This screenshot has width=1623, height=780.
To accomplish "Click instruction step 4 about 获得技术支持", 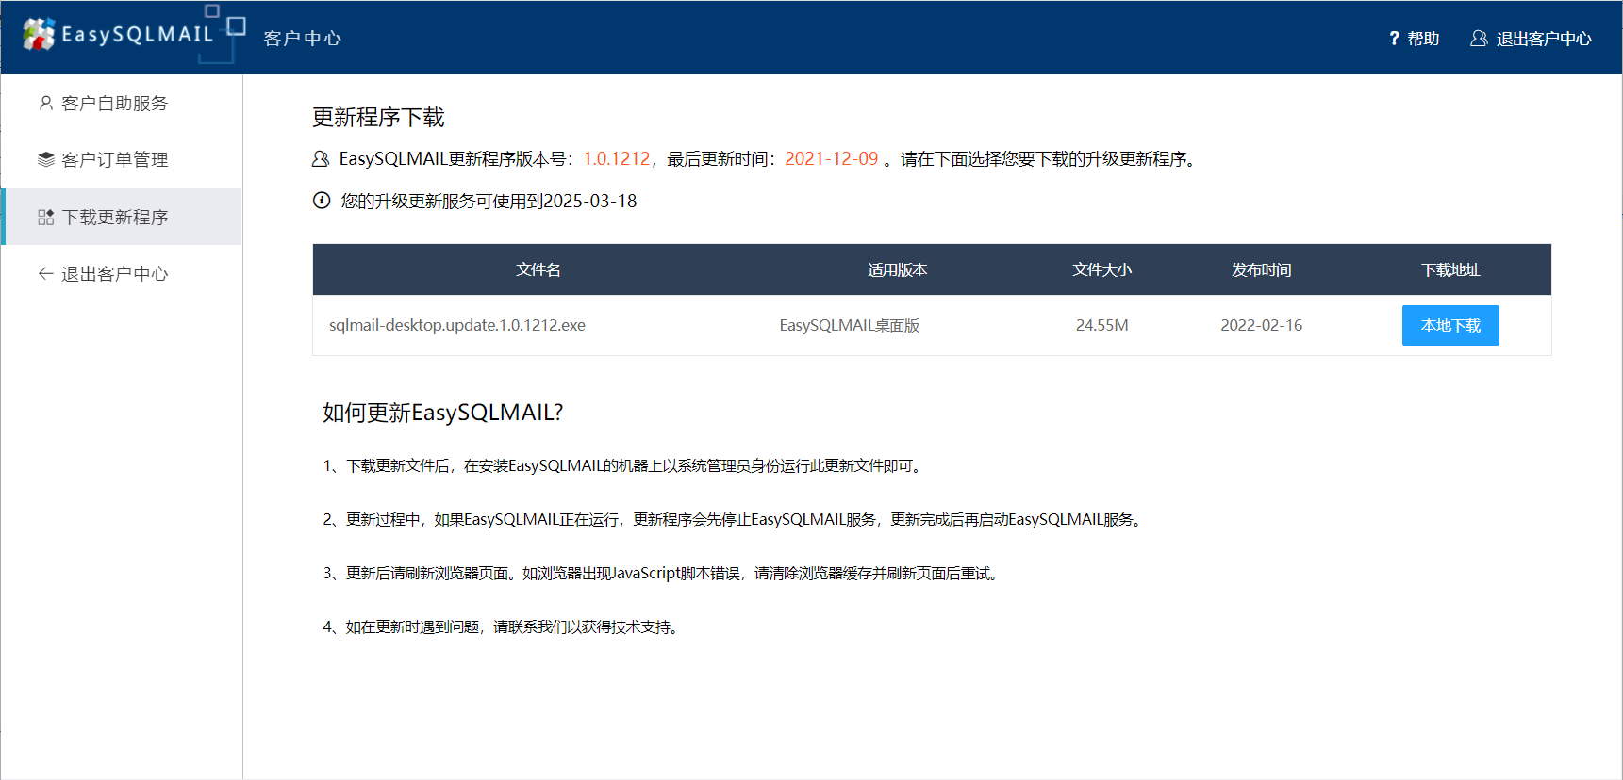I will point(503,627).
